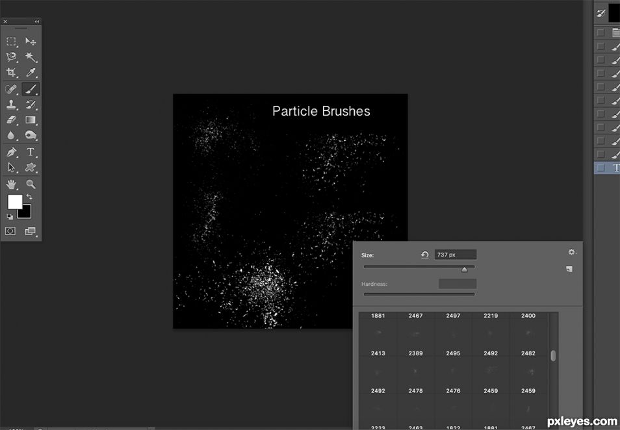Open the brush picker gear menu
Image resolution: width=620 pixels, height=430 pixels.
click(x=572, y=252)
